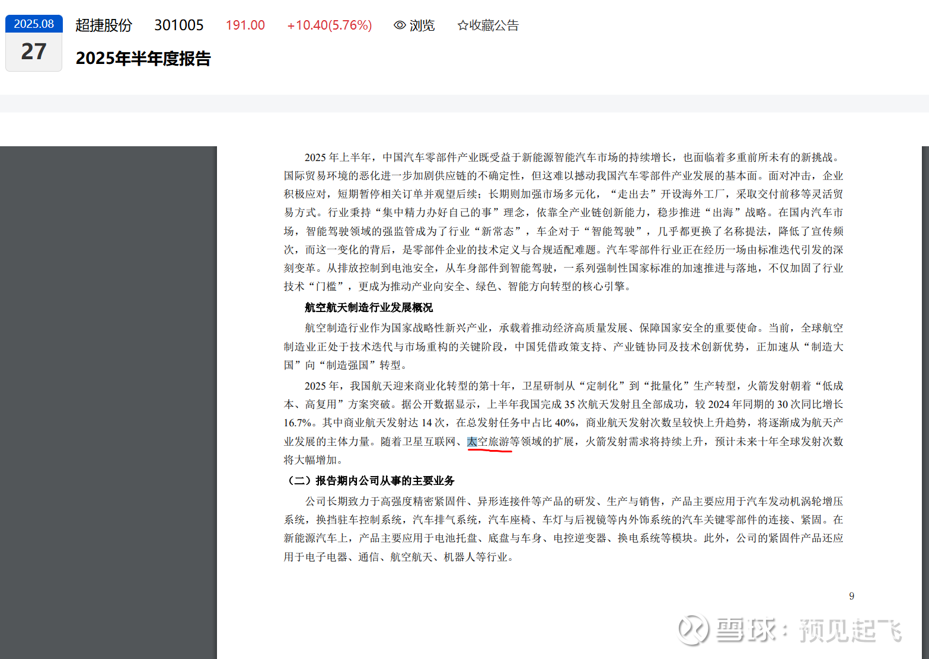The image size is (929, 659).
Task: Click the stock price 191.00
Action: tap(245, 25)
